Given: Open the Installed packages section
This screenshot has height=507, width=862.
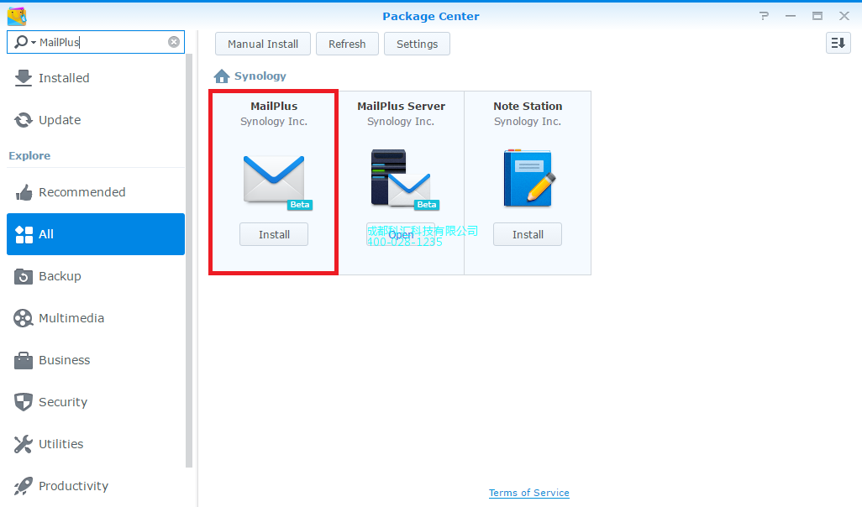Looking at the screenshot, I should 96,78.
